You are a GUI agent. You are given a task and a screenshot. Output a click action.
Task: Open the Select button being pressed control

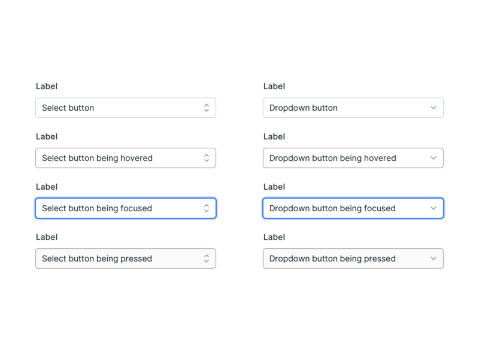pyautogui.click(x=126, y=258)
